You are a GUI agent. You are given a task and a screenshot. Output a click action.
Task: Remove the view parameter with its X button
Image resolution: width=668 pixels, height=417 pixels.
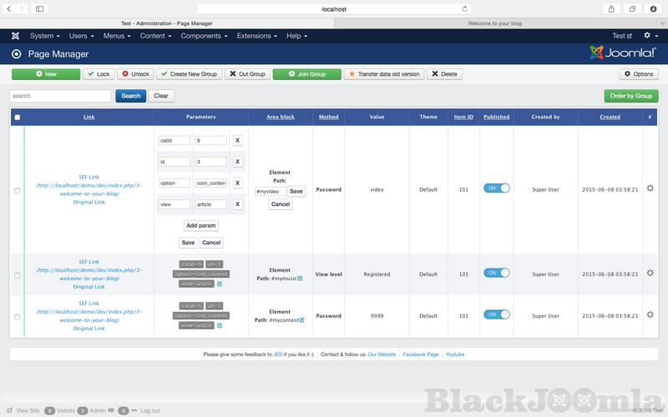click(237, 204)
